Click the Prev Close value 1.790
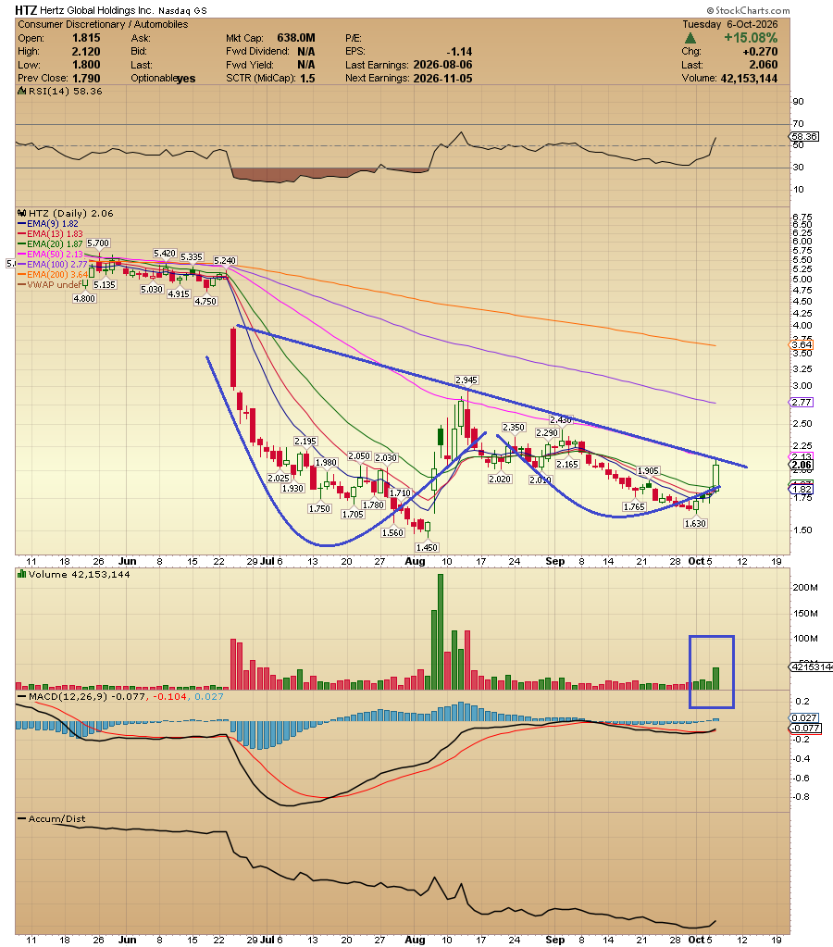The width and height of the screenshot is (833, 947). pyautogui.click(x=86, y=78)
